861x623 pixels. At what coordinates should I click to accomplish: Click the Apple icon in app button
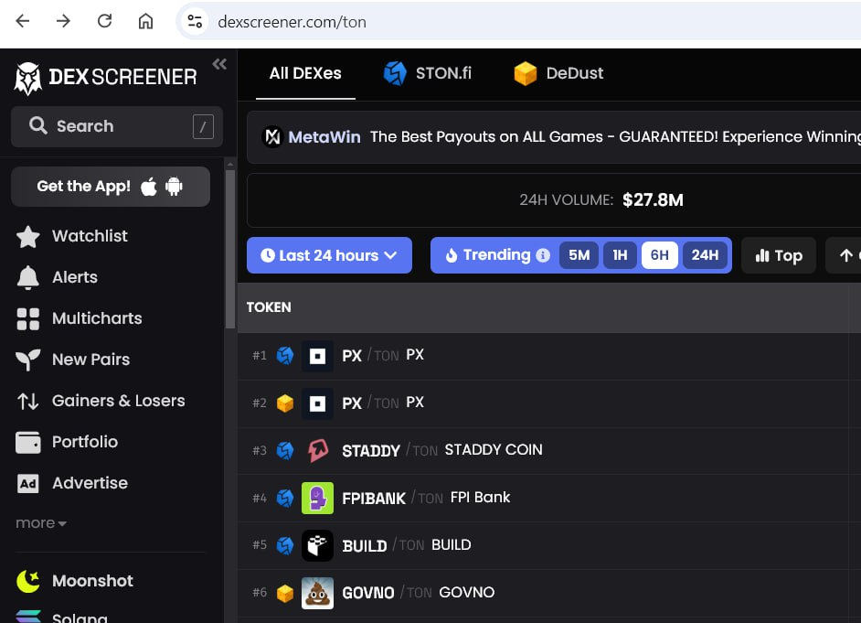pyautogui.click(x=149, y=187)
